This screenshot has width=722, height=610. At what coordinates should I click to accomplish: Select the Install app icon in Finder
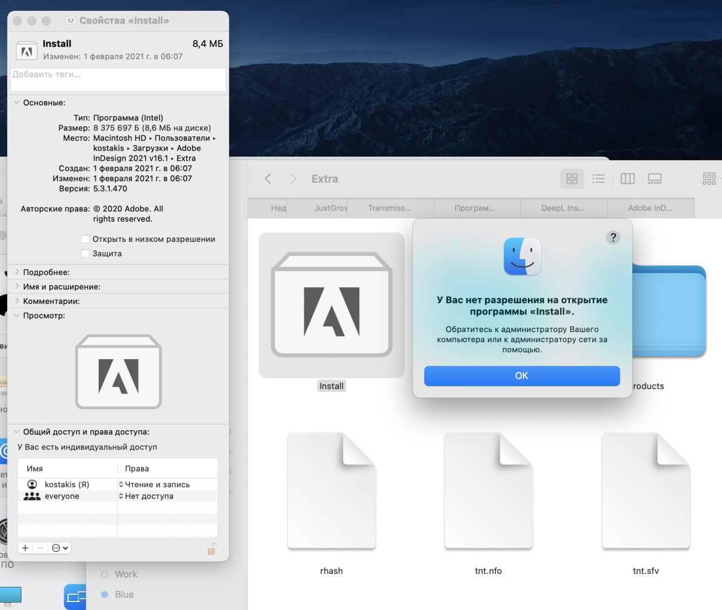[x=332, y=305]
